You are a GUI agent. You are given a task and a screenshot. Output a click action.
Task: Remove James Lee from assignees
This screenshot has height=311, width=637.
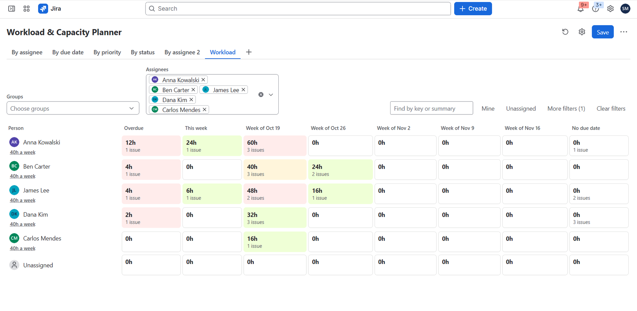[x=243, y=90]
